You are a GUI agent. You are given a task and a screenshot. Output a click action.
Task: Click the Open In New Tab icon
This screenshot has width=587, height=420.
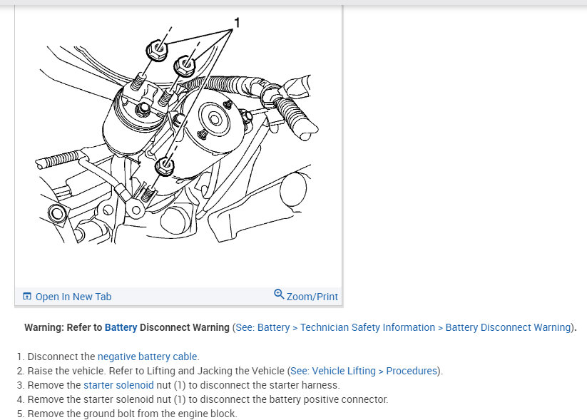[x=27, y=297]
